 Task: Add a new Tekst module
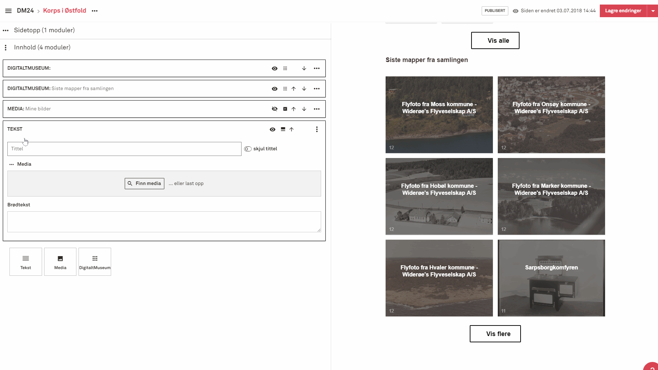click(x=26, y=262)
